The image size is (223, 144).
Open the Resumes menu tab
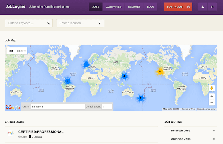click(134, 7)
